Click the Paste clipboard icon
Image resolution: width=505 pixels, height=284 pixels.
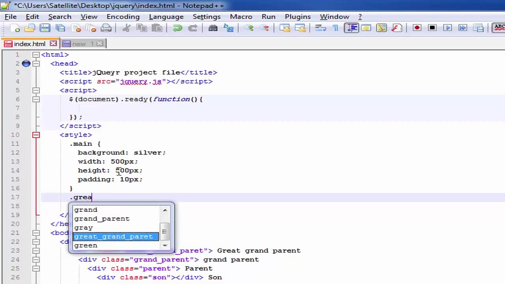(x=157, y=28)
